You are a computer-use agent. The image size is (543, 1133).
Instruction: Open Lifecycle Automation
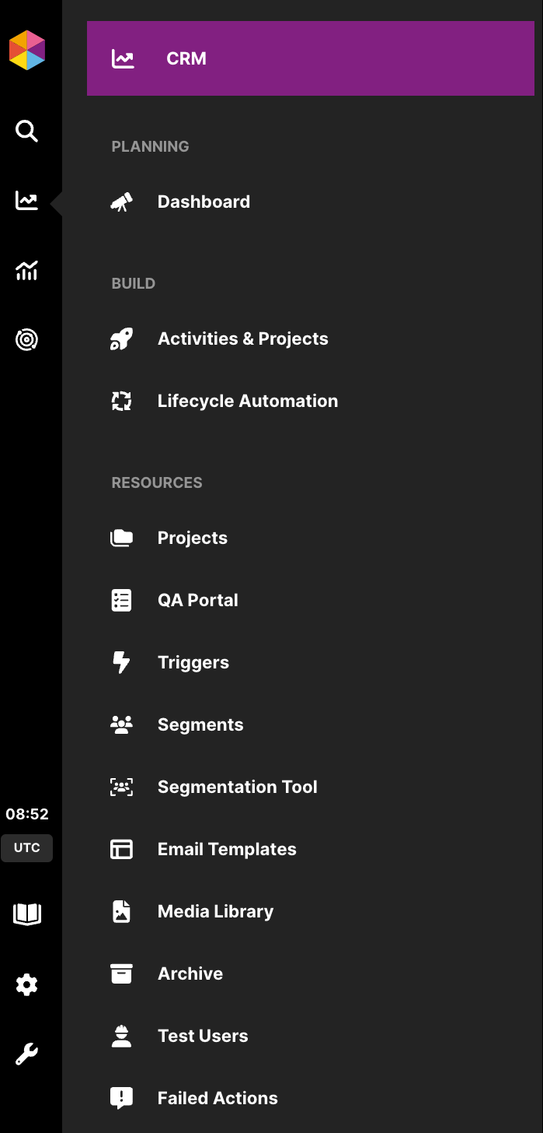[x=247, y=402]
